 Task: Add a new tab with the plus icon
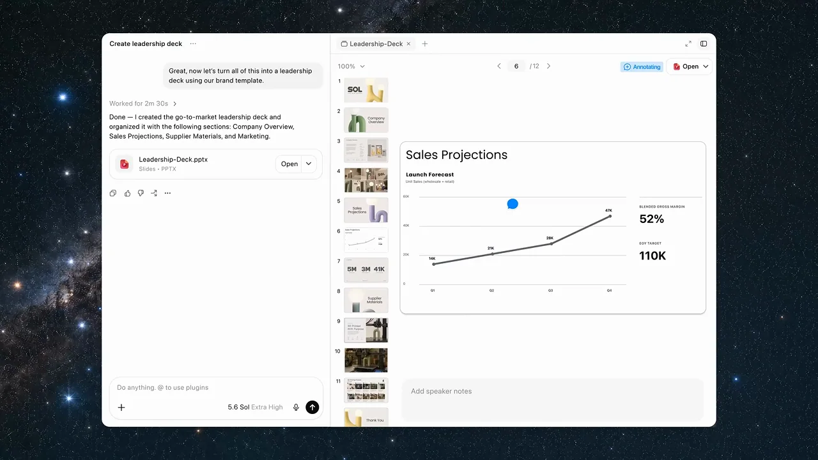point(425,44)
